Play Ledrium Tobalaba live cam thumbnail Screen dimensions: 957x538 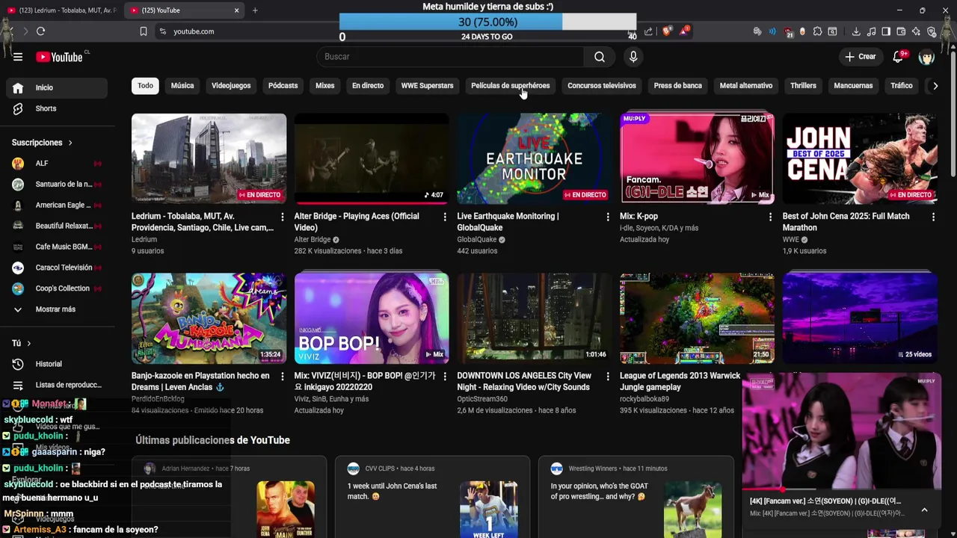[x=209, y=158]
